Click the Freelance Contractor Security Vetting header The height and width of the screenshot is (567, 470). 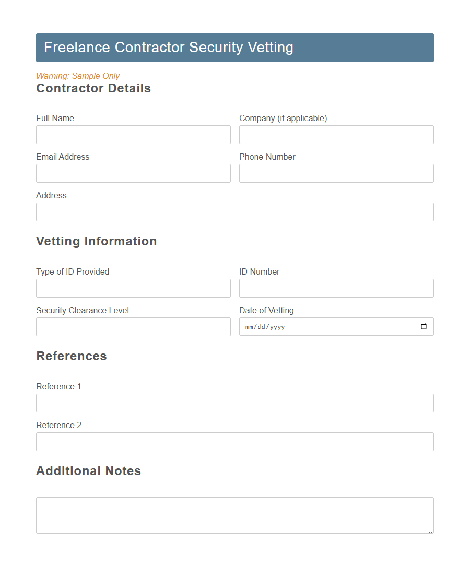[x=169, y=48]
